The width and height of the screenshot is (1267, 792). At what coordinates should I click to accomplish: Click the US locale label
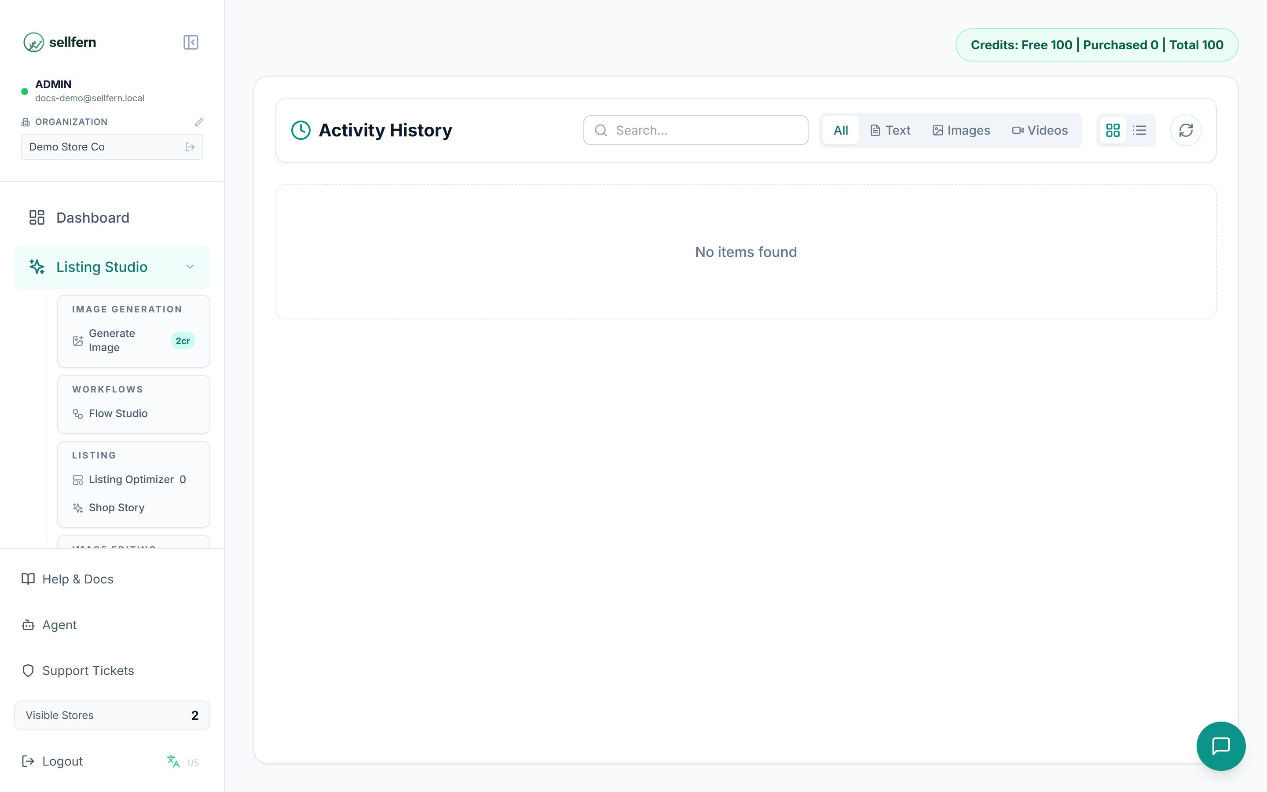coord(193,763)
